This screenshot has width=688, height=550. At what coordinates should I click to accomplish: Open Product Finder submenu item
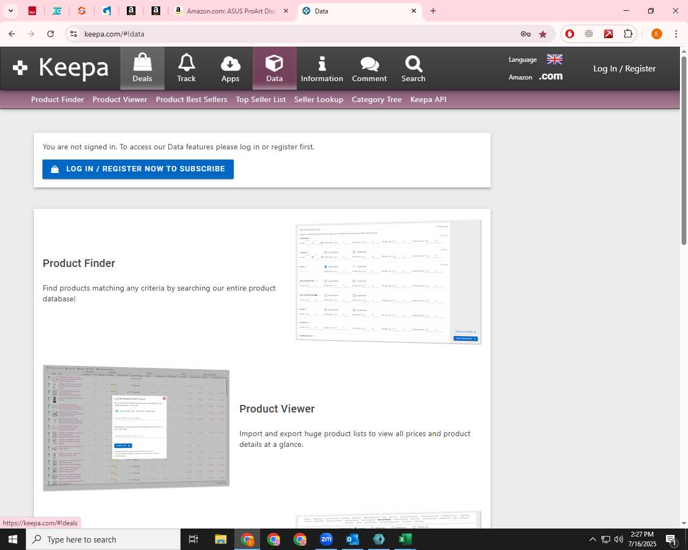[x=58, y=99]
